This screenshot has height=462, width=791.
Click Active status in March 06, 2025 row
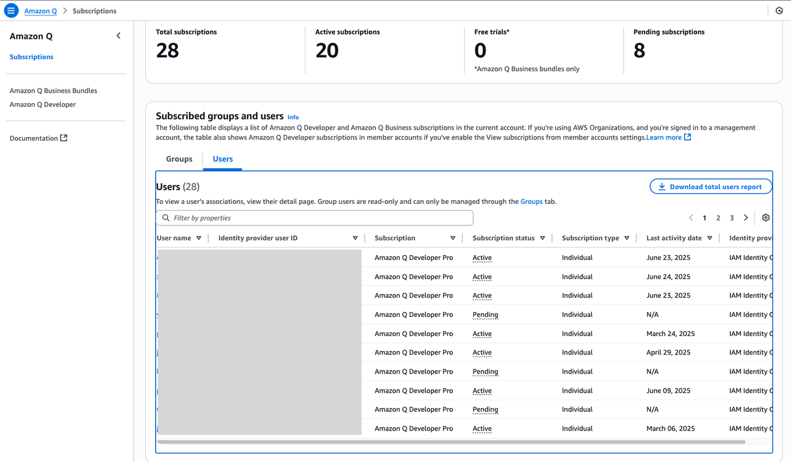point(482,429)
